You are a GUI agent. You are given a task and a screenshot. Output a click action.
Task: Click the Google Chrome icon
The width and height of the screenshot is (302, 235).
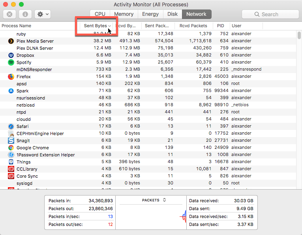[11, 148]
